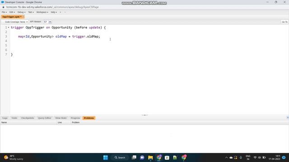Click the sync update tray icon
Image resolution: width=289 pixels, height=162 pixels.
click(236, 157)
